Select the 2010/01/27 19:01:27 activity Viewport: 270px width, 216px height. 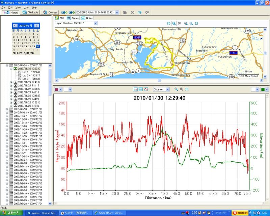pyautogui.click(x=29, y=89)
